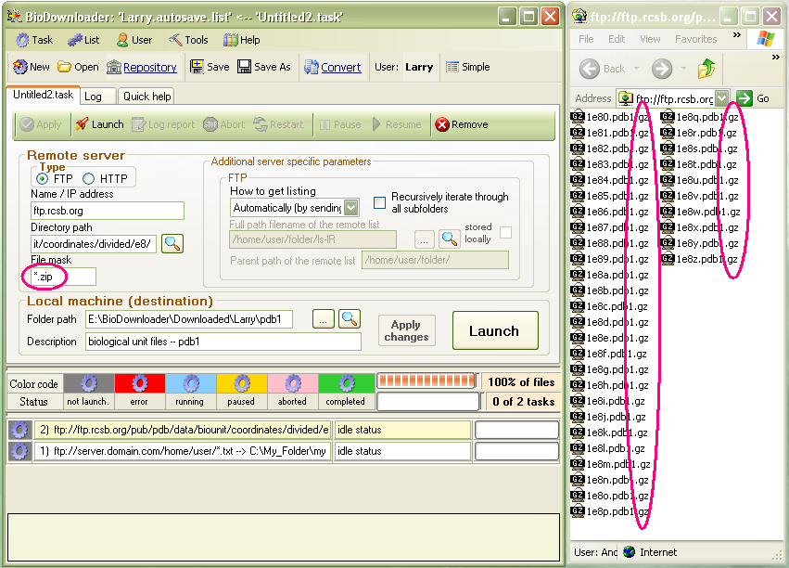Expand the browser Address bar dropdown
This screenshot has width=789, height=568.
722,98
